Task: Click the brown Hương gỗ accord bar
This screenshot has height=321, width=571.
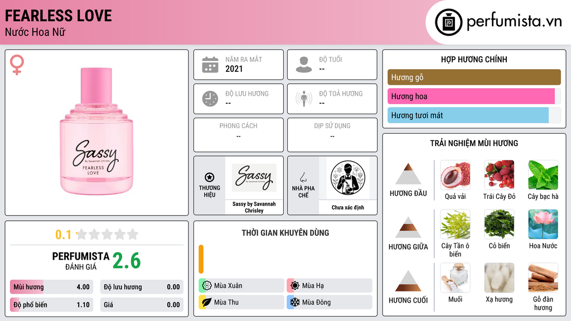Action: [474, 77]
